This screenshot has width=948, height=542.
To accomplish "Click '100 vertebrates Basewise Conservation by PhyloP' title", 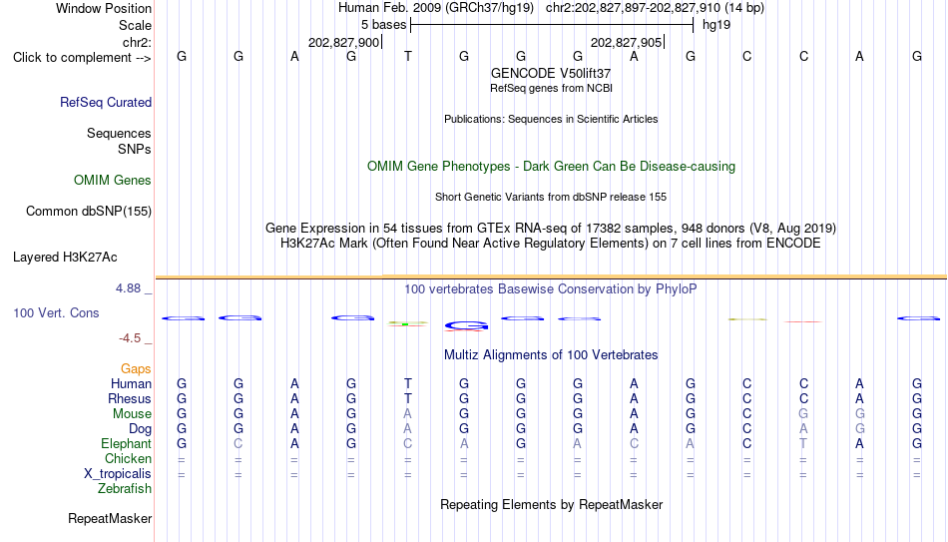I will [x=551, y=289].
